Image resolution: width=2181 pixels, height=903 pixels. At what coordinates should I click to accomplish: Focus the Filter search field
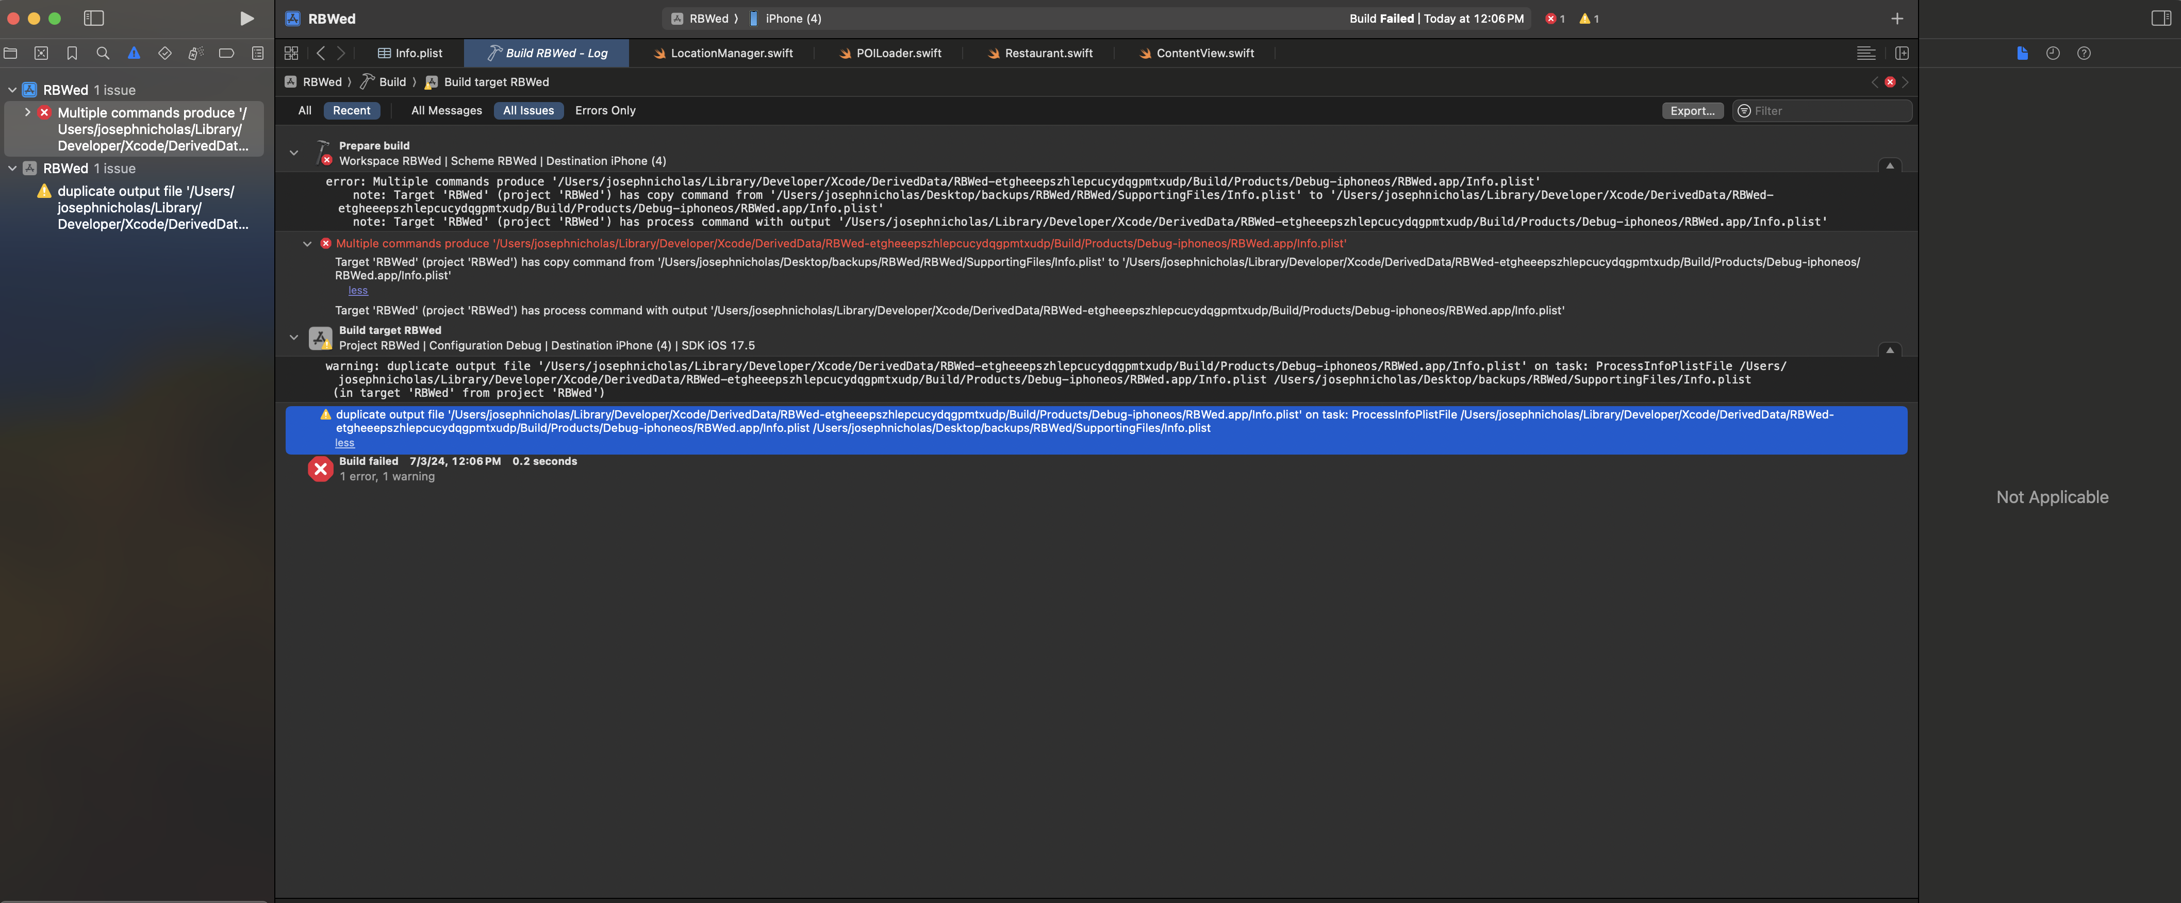click(1822, 111)
